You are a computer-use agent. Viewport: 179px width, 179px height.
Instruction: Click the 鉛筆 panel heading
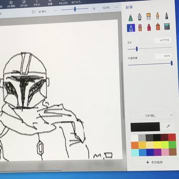tap(129, 7)
